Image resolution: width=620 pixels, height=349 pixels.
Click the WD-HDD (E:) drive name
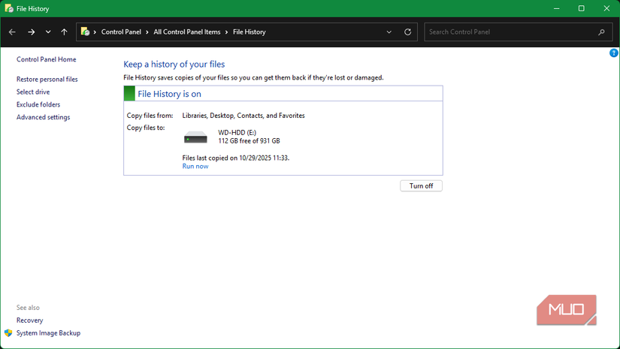[x=237, y=133]
